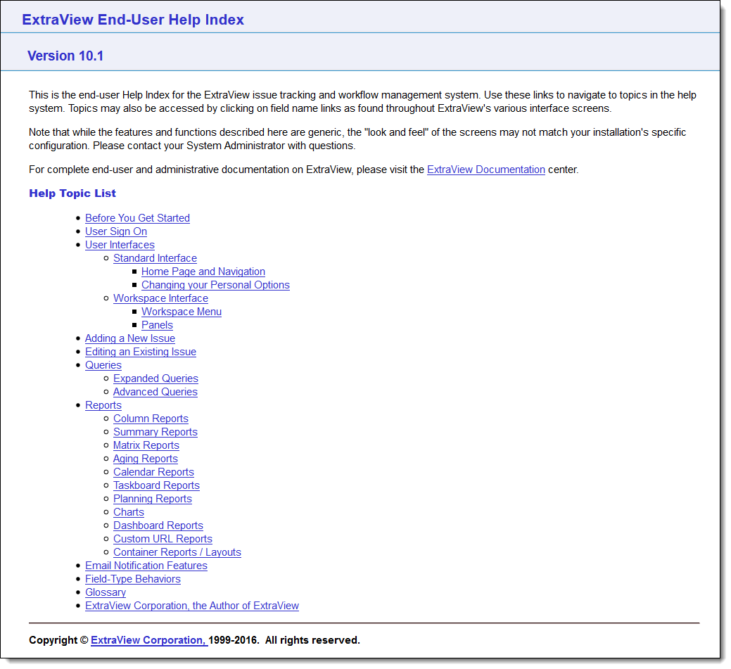The width and height of the screenshot is (731, 669).
Task: Open the top-level Reports topic
Action: (103, 406)
